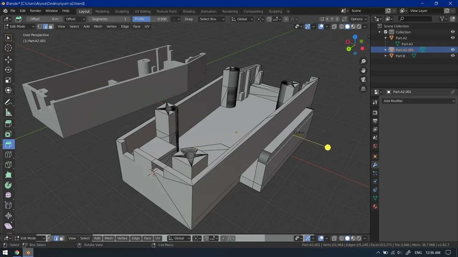Select the Loop Cut tool

[9, 155]
